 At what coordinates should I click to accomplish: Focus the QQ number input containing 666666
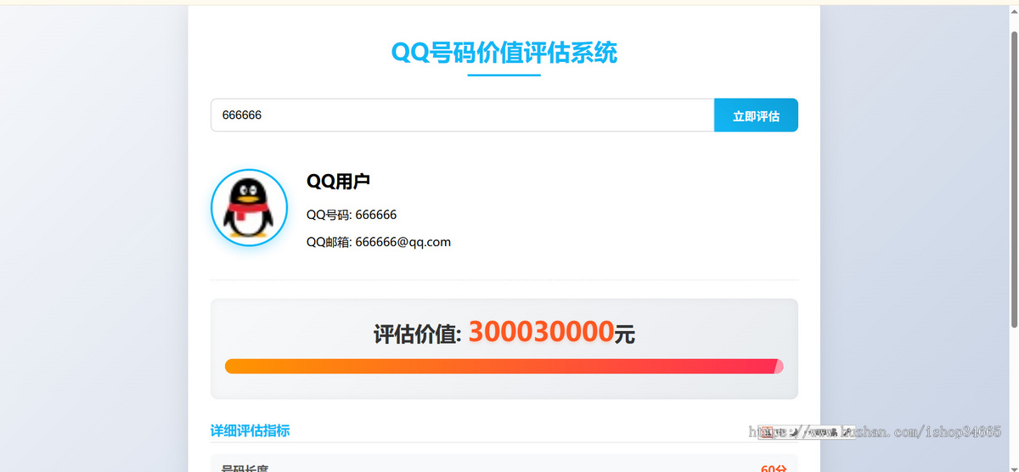463,115
